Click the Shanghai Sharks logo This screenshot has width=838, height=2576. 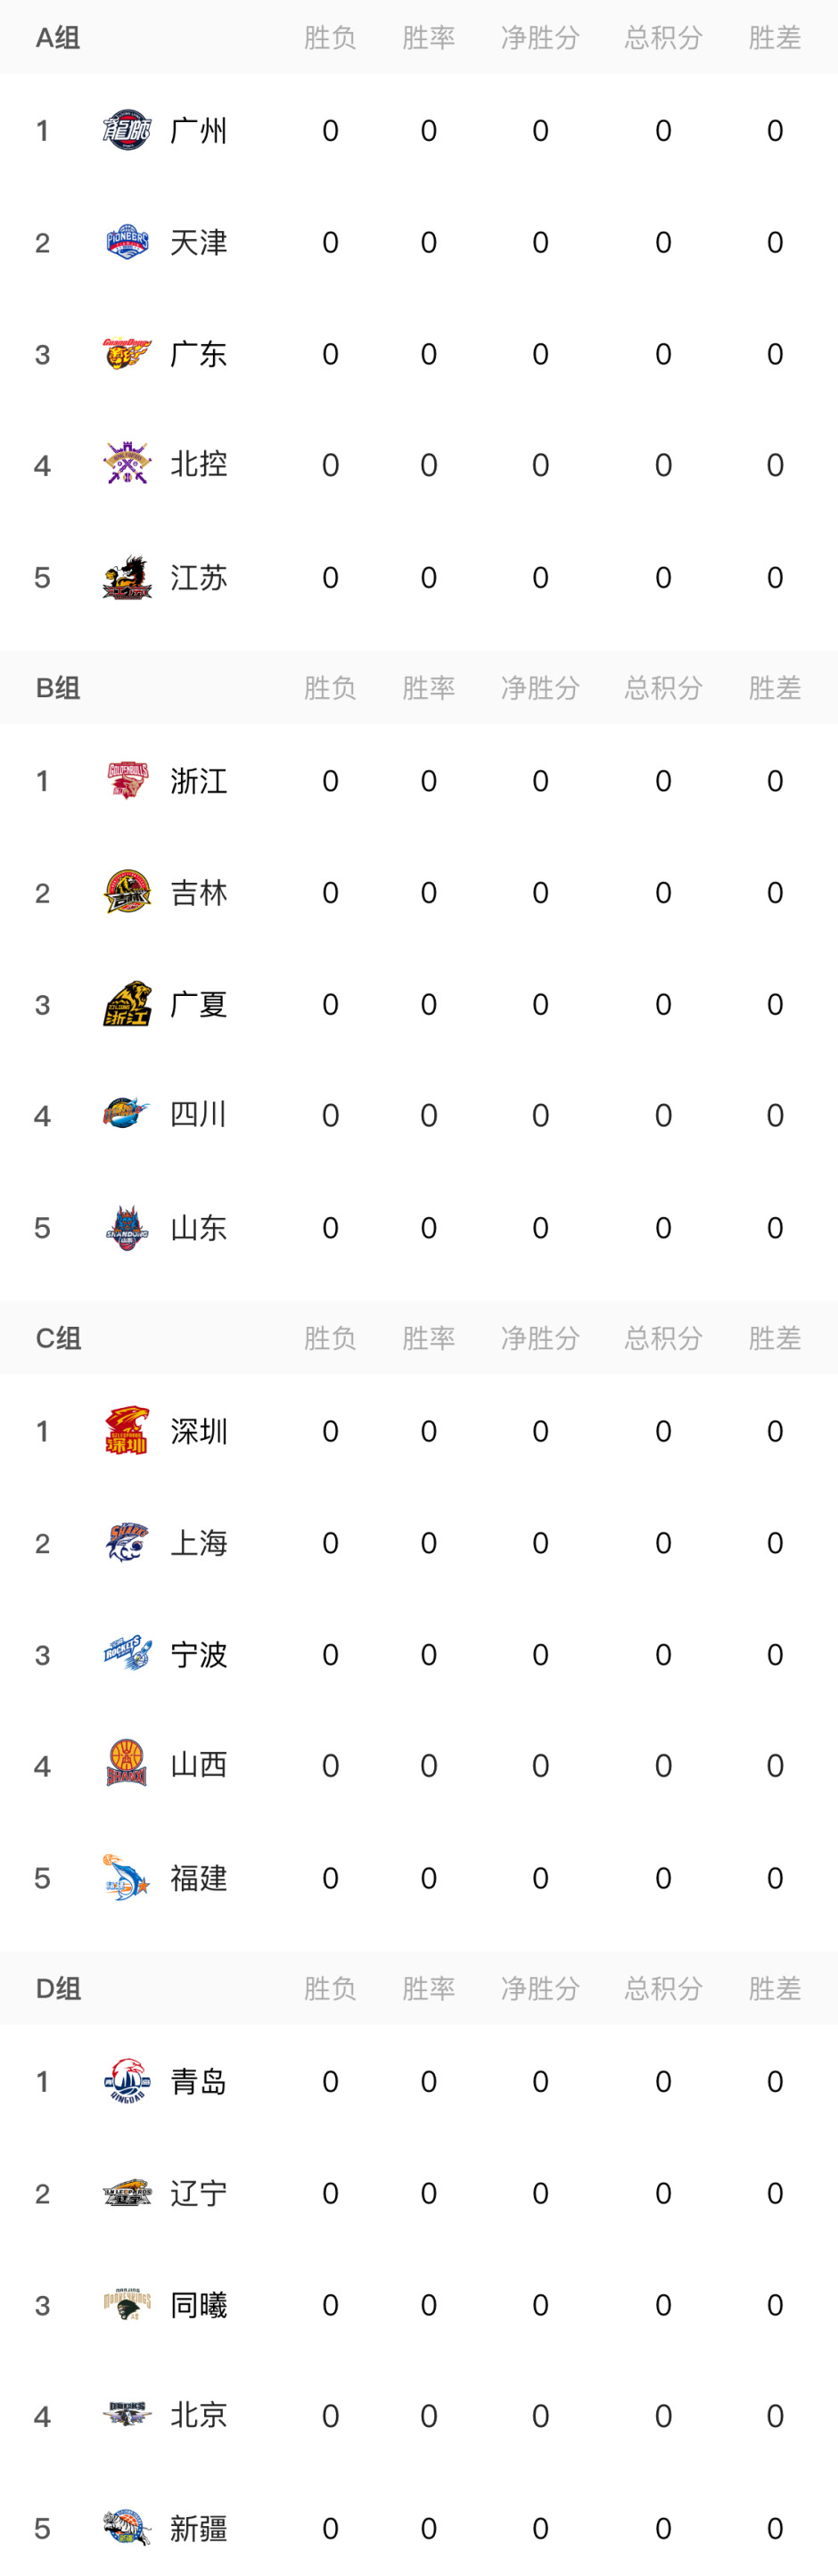(x=127, y=1543)
